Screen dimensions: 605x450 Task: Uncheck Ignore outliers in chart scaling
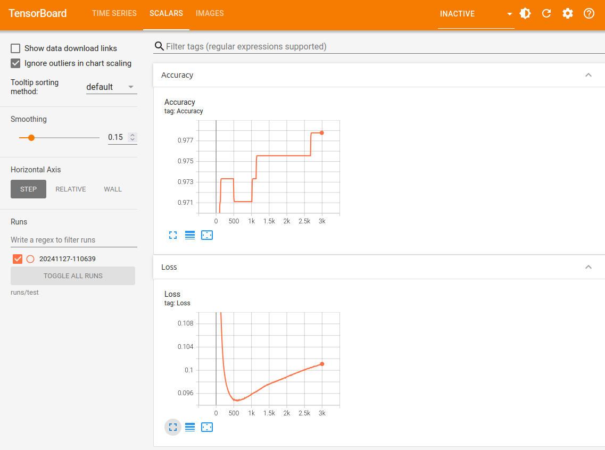(16, 63)
